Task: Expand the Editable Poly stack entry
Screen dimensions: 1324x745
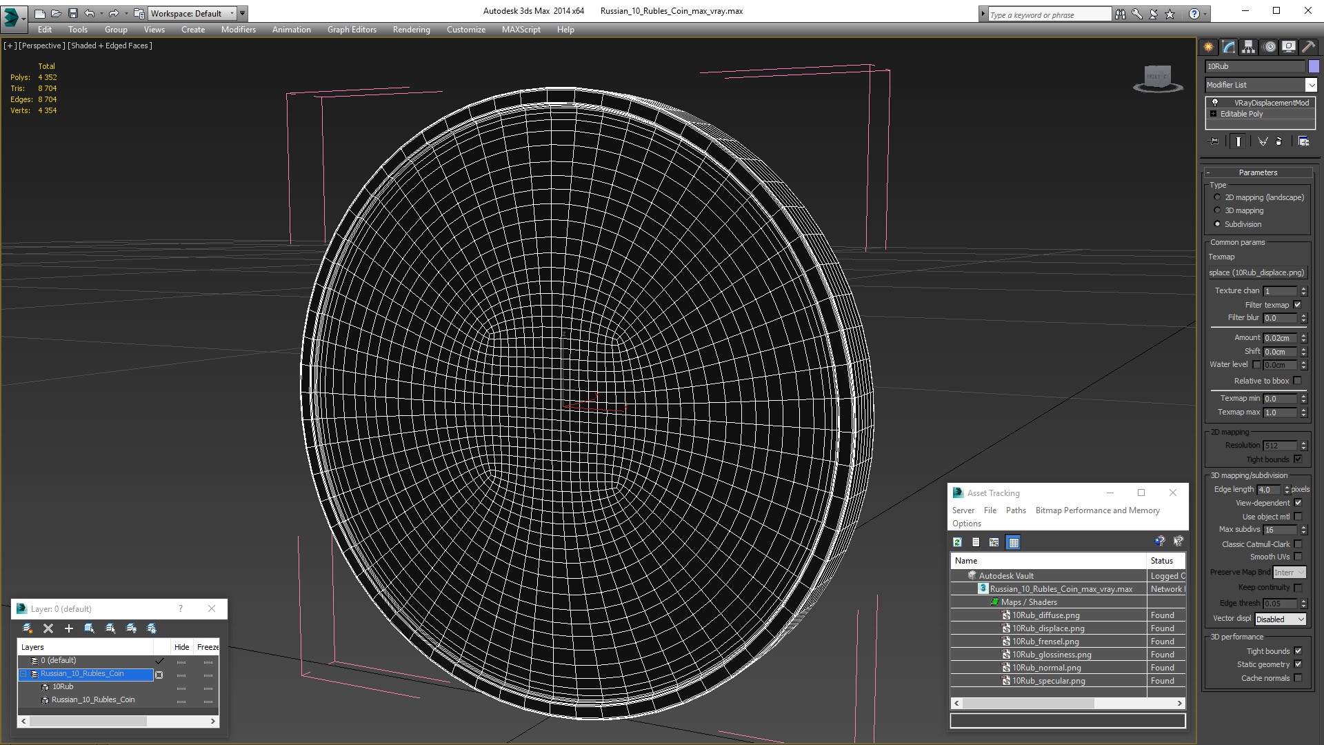Action: point(1213,114)
